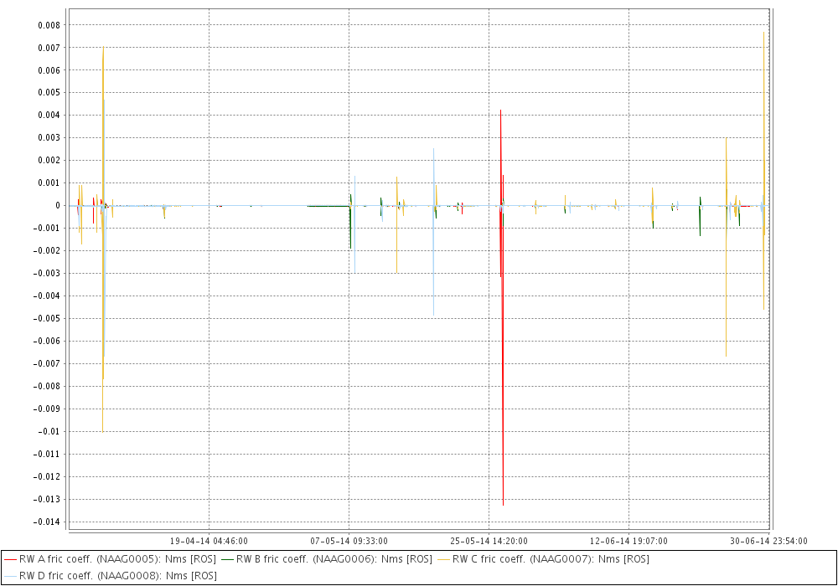
Task: Click the 0.007 y-axis label
Action: point(49,48)
